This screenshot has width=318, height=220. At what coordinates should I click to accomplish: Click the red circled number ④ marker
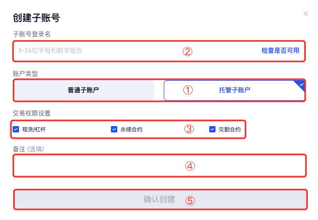190,166
